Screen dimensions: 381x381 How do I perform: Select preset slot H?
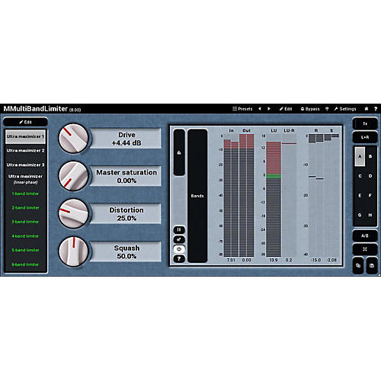pyautogui.click(x=370, y=215)
